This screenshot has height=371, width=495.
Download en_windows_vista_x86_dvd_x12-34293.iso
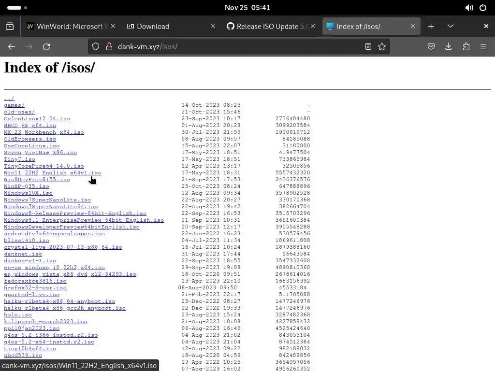point(70,274)
